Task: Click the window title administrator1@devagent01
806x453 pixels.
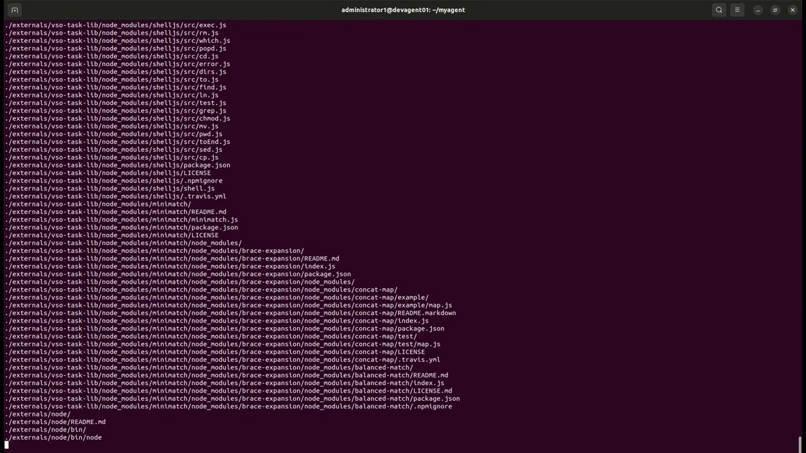Action: pyautogui.click(x=403, y=10)
